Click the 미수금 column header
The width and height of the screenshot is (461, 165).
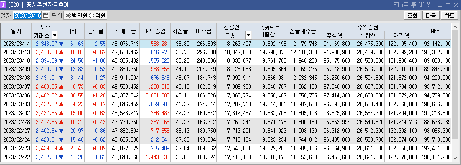click(204, 31)
